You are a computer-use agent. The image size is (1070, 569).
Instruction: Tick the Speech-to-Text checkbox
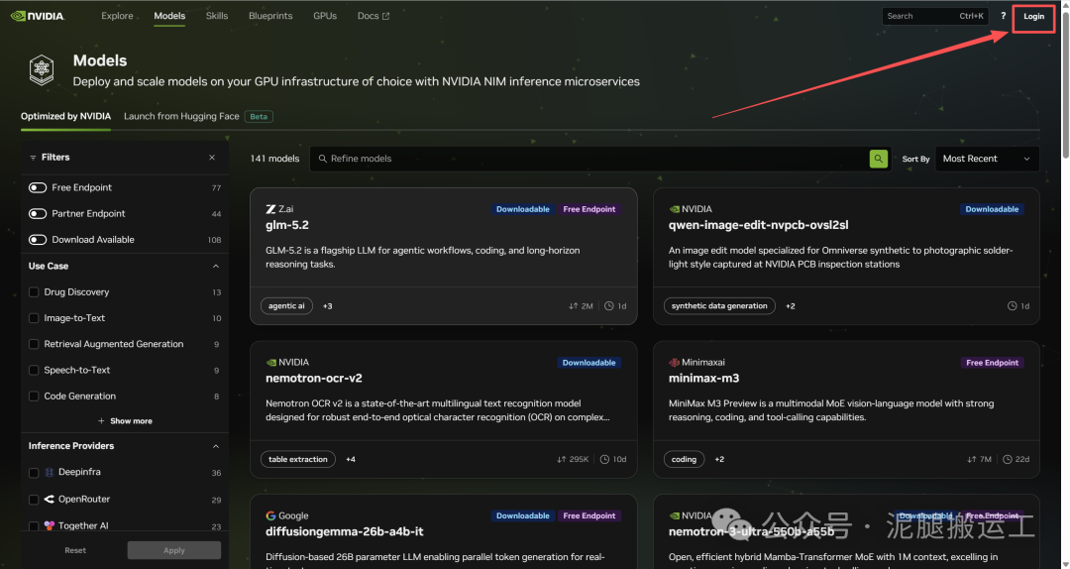34,370
